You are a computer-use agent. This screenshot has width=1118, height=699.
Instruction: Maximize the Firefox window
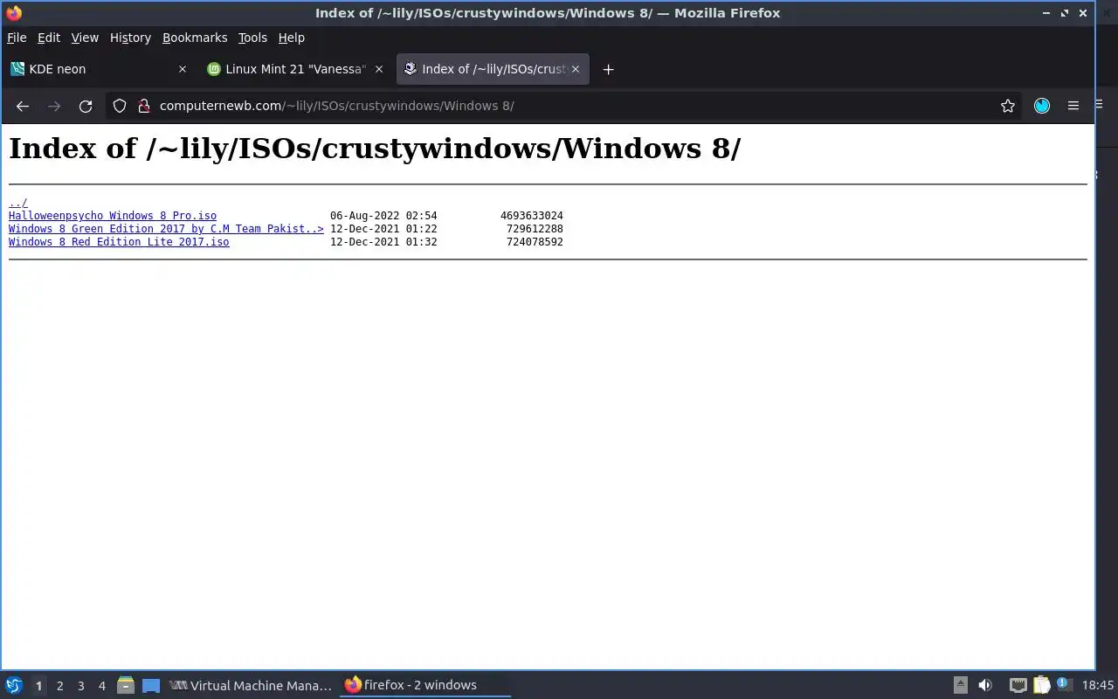pos(1065,13)
